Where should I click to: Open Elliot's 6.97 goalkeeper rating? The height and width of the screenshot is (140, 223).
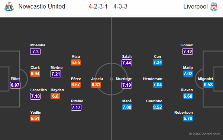[15, 85]
